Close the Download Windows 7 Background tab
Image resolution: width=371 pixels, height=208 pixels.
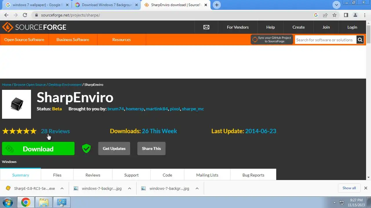[x=137, y=5]
